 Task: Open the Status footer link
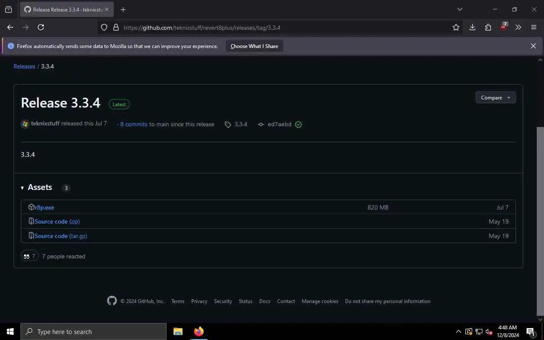click(x=246, y=301)
